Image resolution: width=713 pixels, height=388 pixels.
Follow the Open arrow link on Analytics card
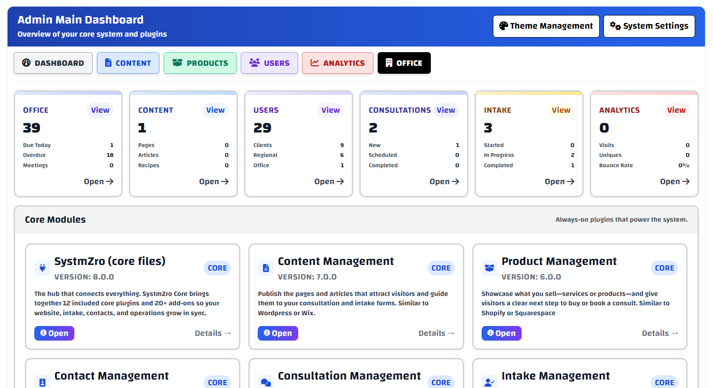(x=674, y=182)
